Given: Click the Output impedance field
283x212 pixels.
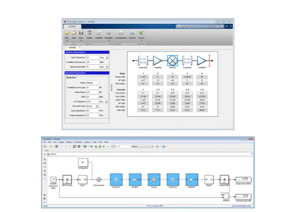Looking at the screenshot, I should [x=92, y=116].
